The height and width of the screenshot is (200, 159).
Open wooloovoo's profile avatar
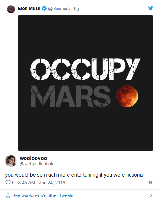11,161
